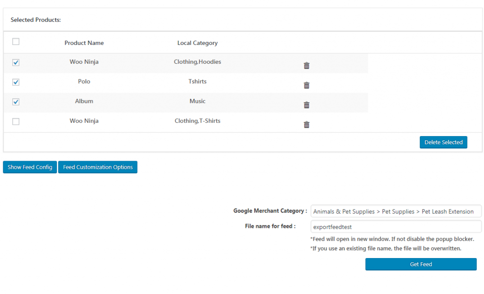
Task: Deselect Polo's checkbox
Action: [x=16, y=82]
